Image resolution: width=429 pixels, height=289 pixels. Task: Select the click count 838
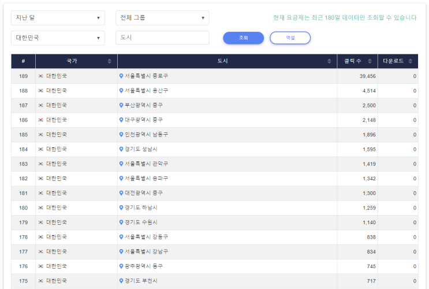click(x=371, y=237)
